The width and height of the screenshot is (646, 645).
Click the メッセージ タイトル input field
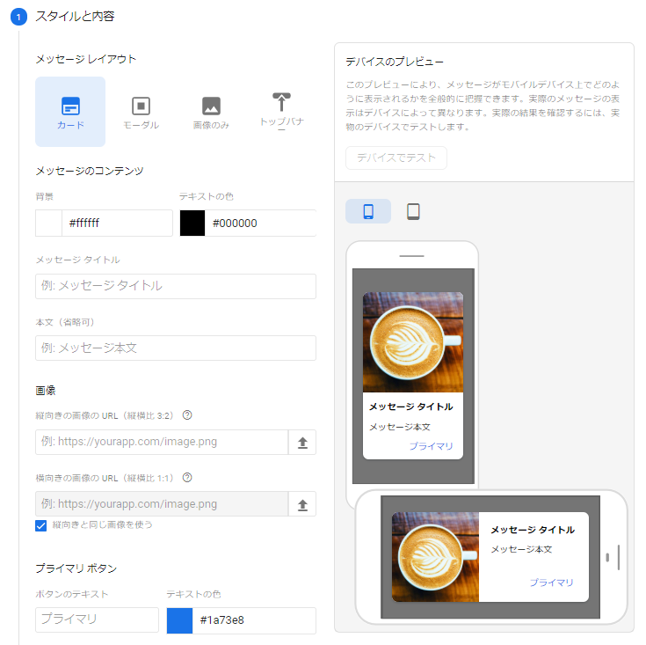(x=176, y=286)
